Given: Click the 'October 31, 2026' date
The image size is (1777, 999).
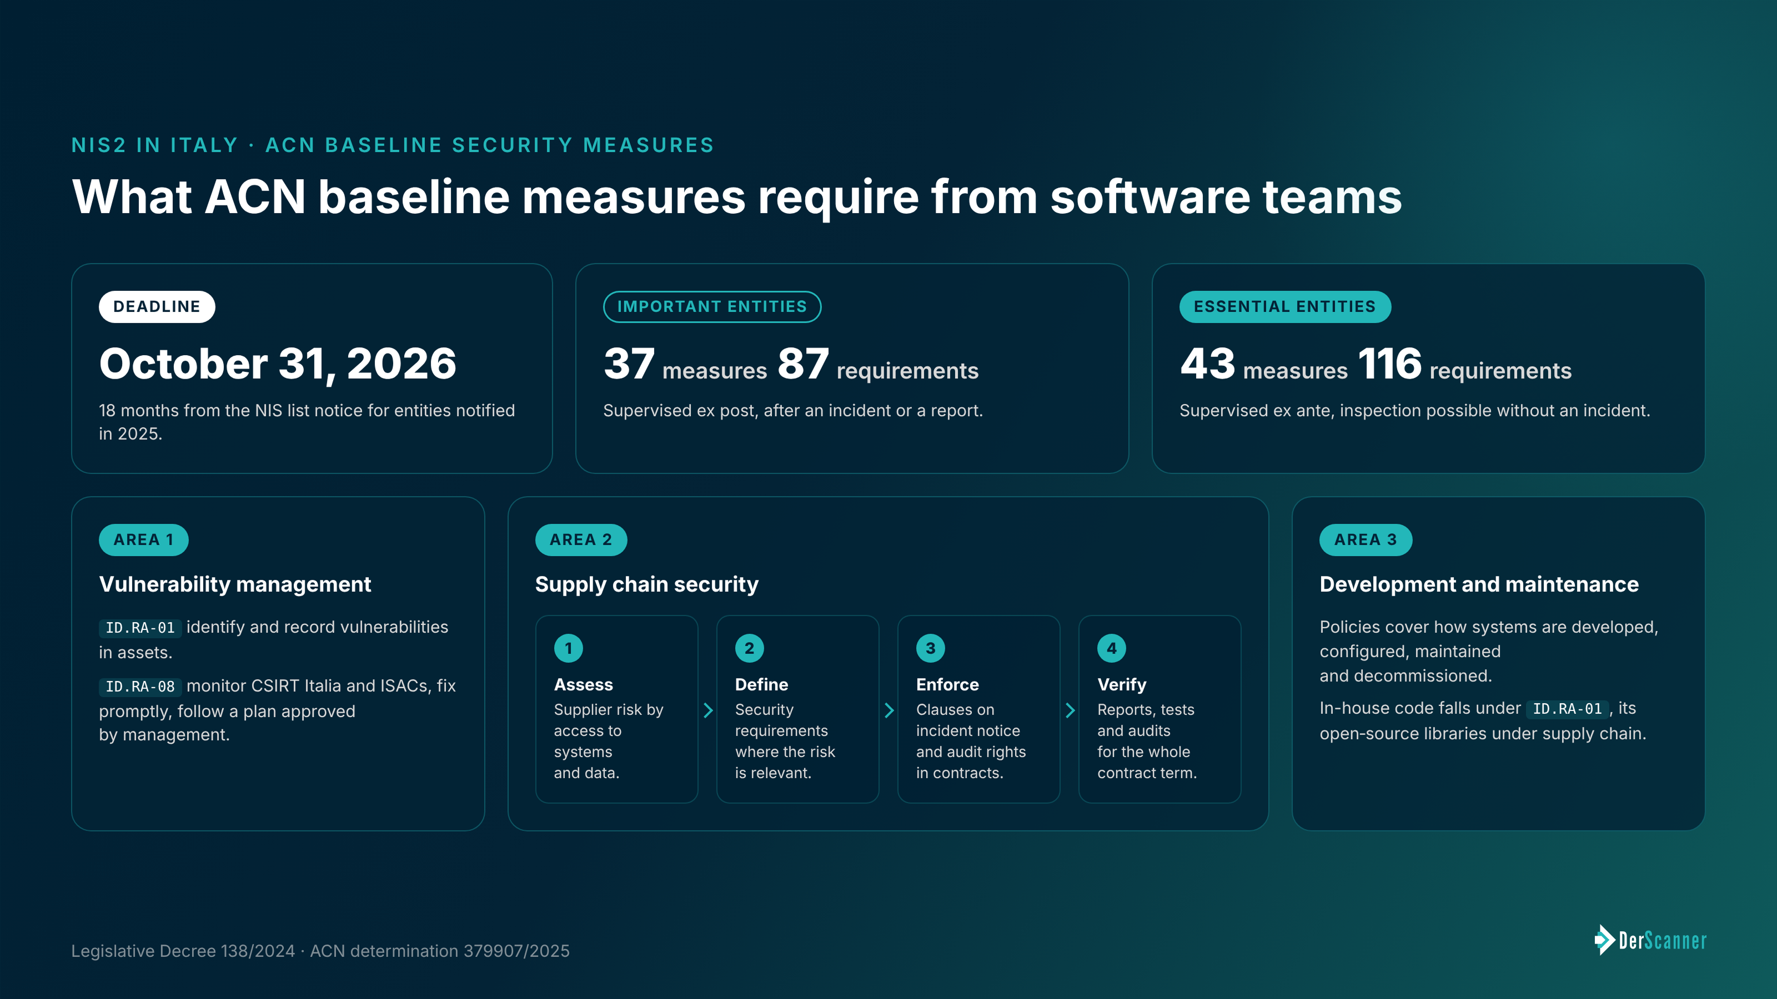Looking at the screenshot, I should [x=277, y=364].
